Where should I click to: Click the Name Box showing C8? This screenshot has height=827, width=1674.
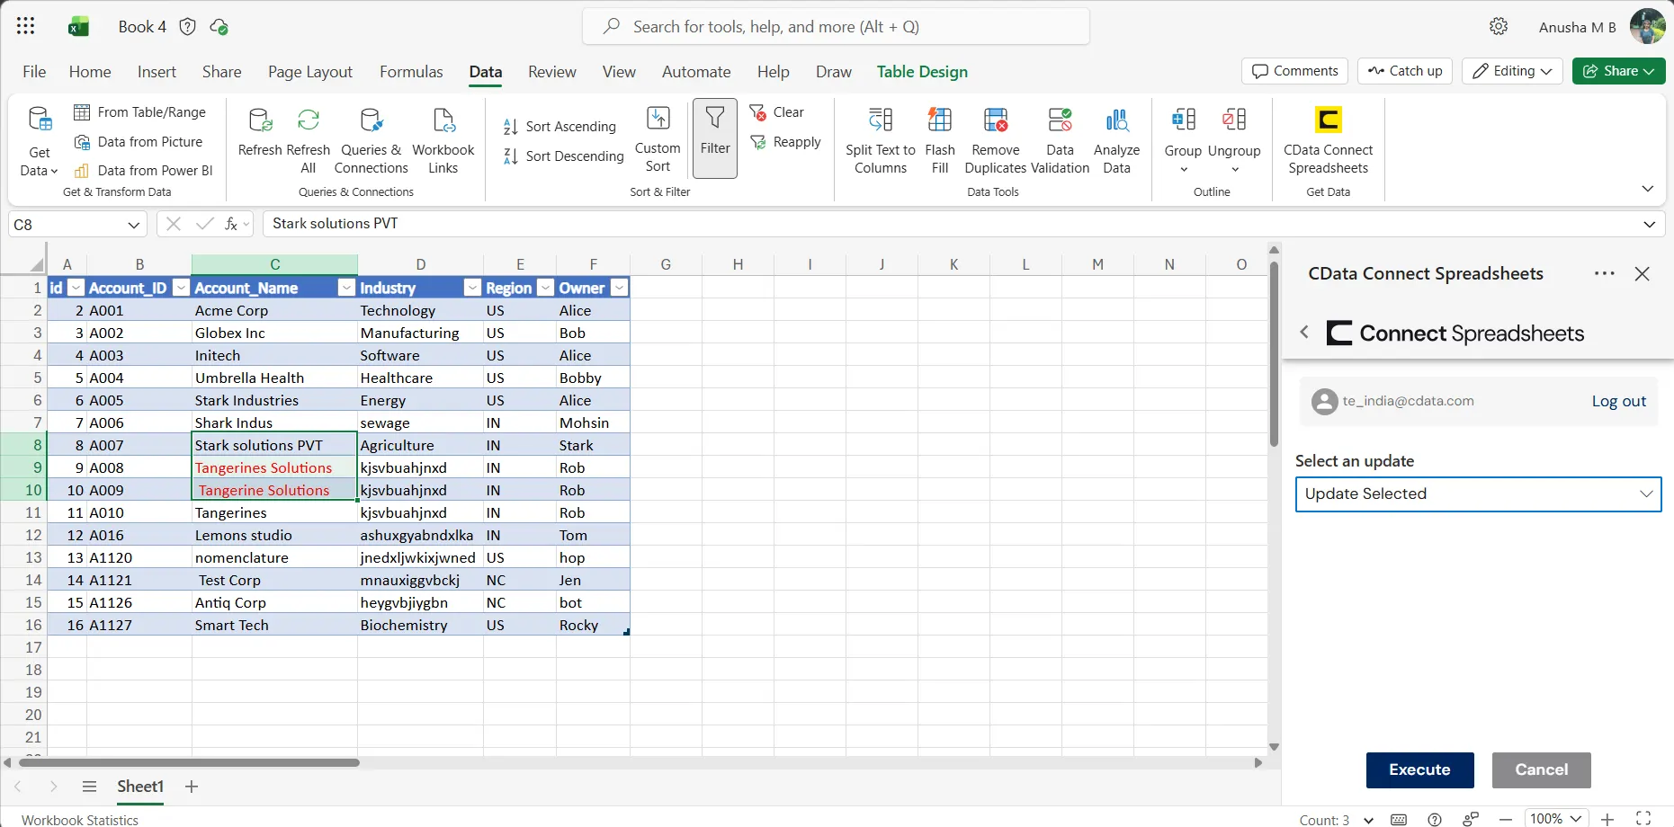pos(77,224)
